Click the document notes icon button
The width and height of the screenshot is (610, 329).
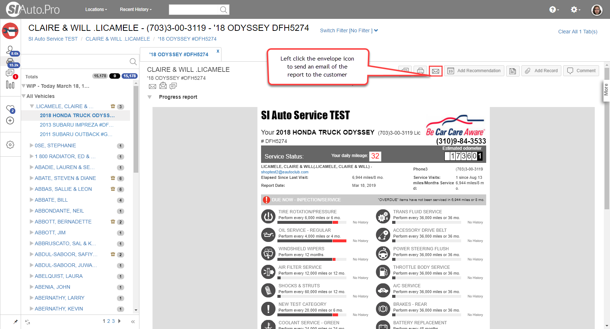click(513, 71)
